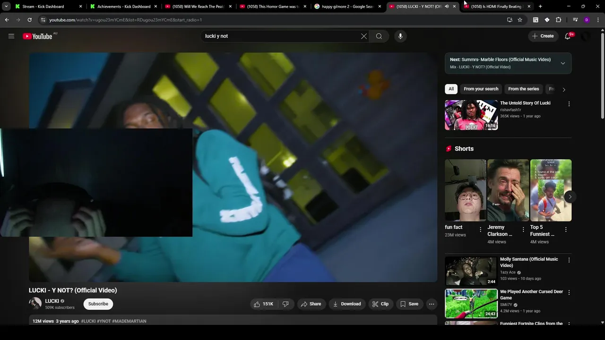The image size is (605, 340).
Task: Open options for Jeremy Clarkson short
Action: (x=523, y=229)
